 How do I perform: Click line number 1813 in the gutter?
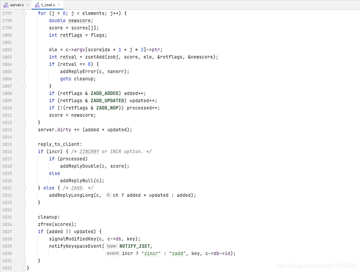pyautogui.click(x=7, y=130)
